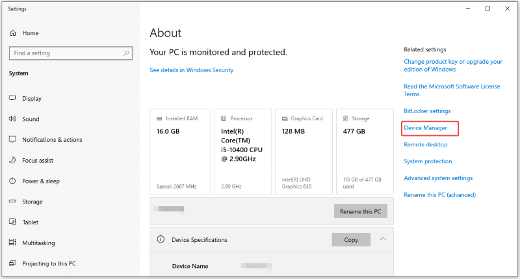
Task: Open Device Manager link
Action: (426, 127)
